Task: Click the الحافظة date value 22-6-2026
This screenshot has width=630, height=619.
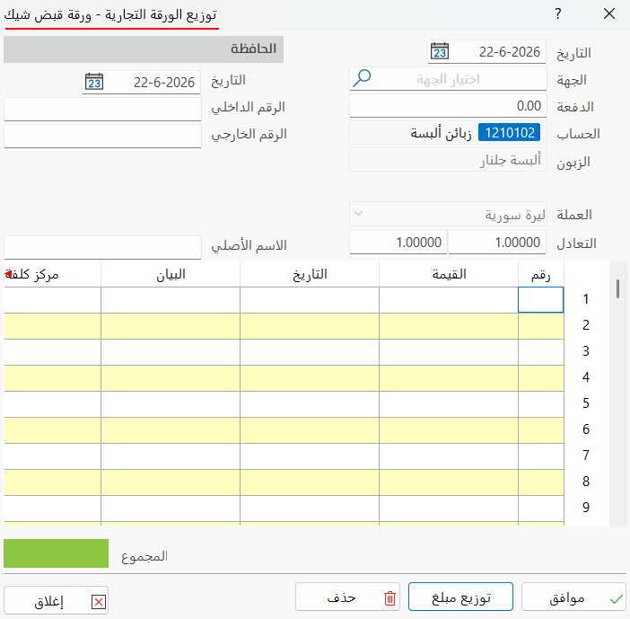Action: click(164, 83)
